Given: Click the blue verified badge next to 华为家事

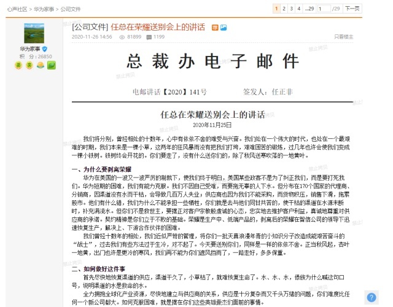Looking at the screenshot, I should 45,49.
